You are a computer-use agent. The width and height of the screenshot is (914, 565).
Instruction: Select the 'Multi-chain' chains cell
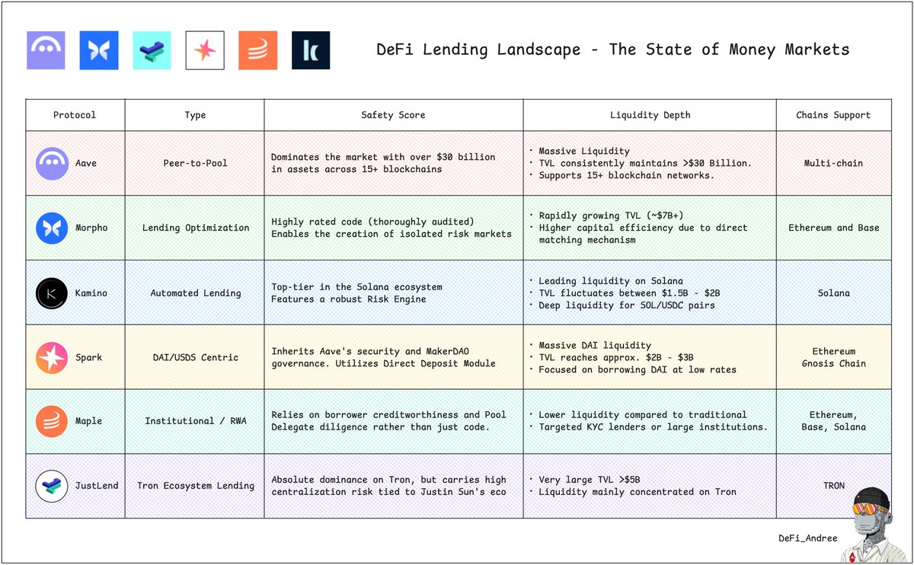point(833,164)
